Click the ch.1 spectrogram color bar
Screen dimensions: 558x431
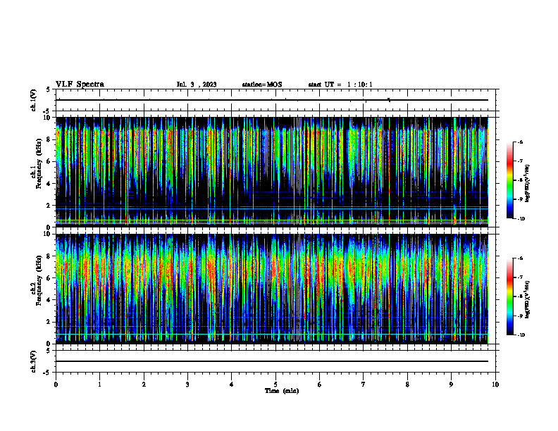[509, 180]
